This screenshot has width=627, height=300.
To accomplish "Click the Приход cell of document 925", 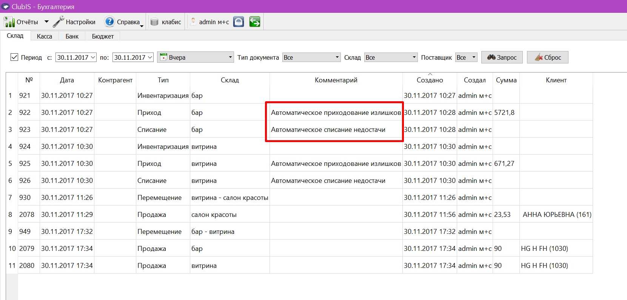I will [x=163, y=164].
